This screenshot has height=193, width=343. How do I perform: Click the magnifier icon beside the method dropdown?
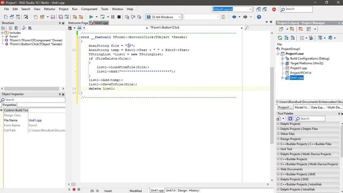click(247, 28)
